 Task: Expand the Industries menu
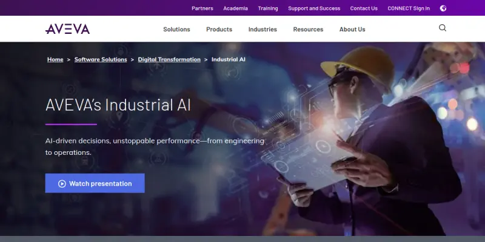[263, 29]
